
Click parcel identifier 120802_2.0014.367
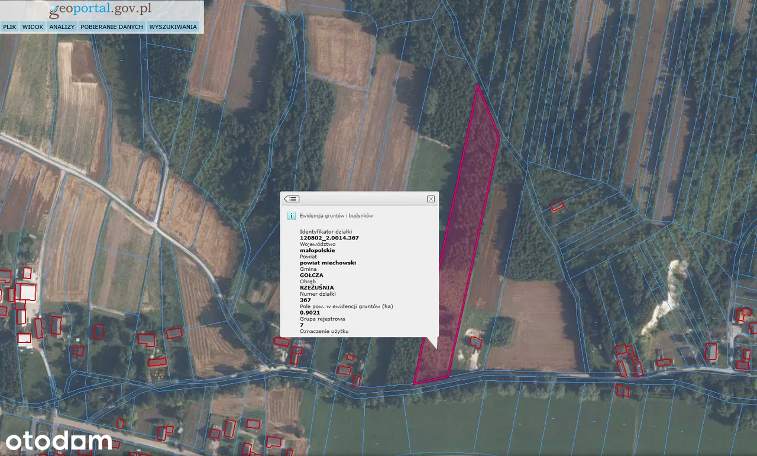pyautogui.click(x=329, y=238)
